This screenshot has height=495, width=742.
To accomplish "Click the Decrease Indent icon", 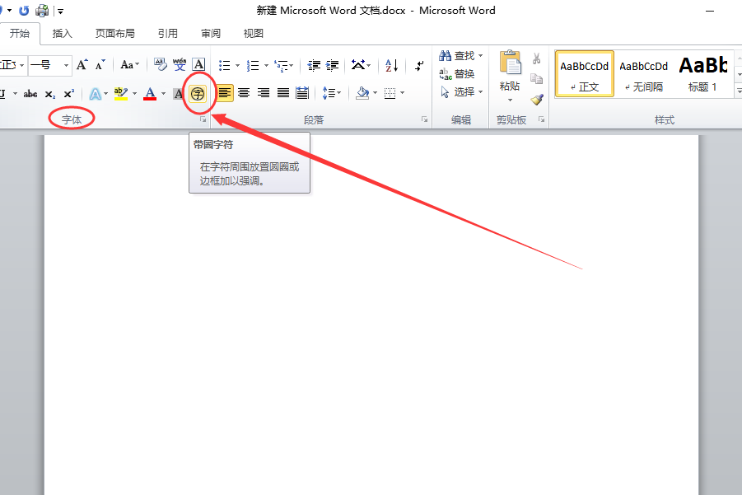I will click(313, 65).
